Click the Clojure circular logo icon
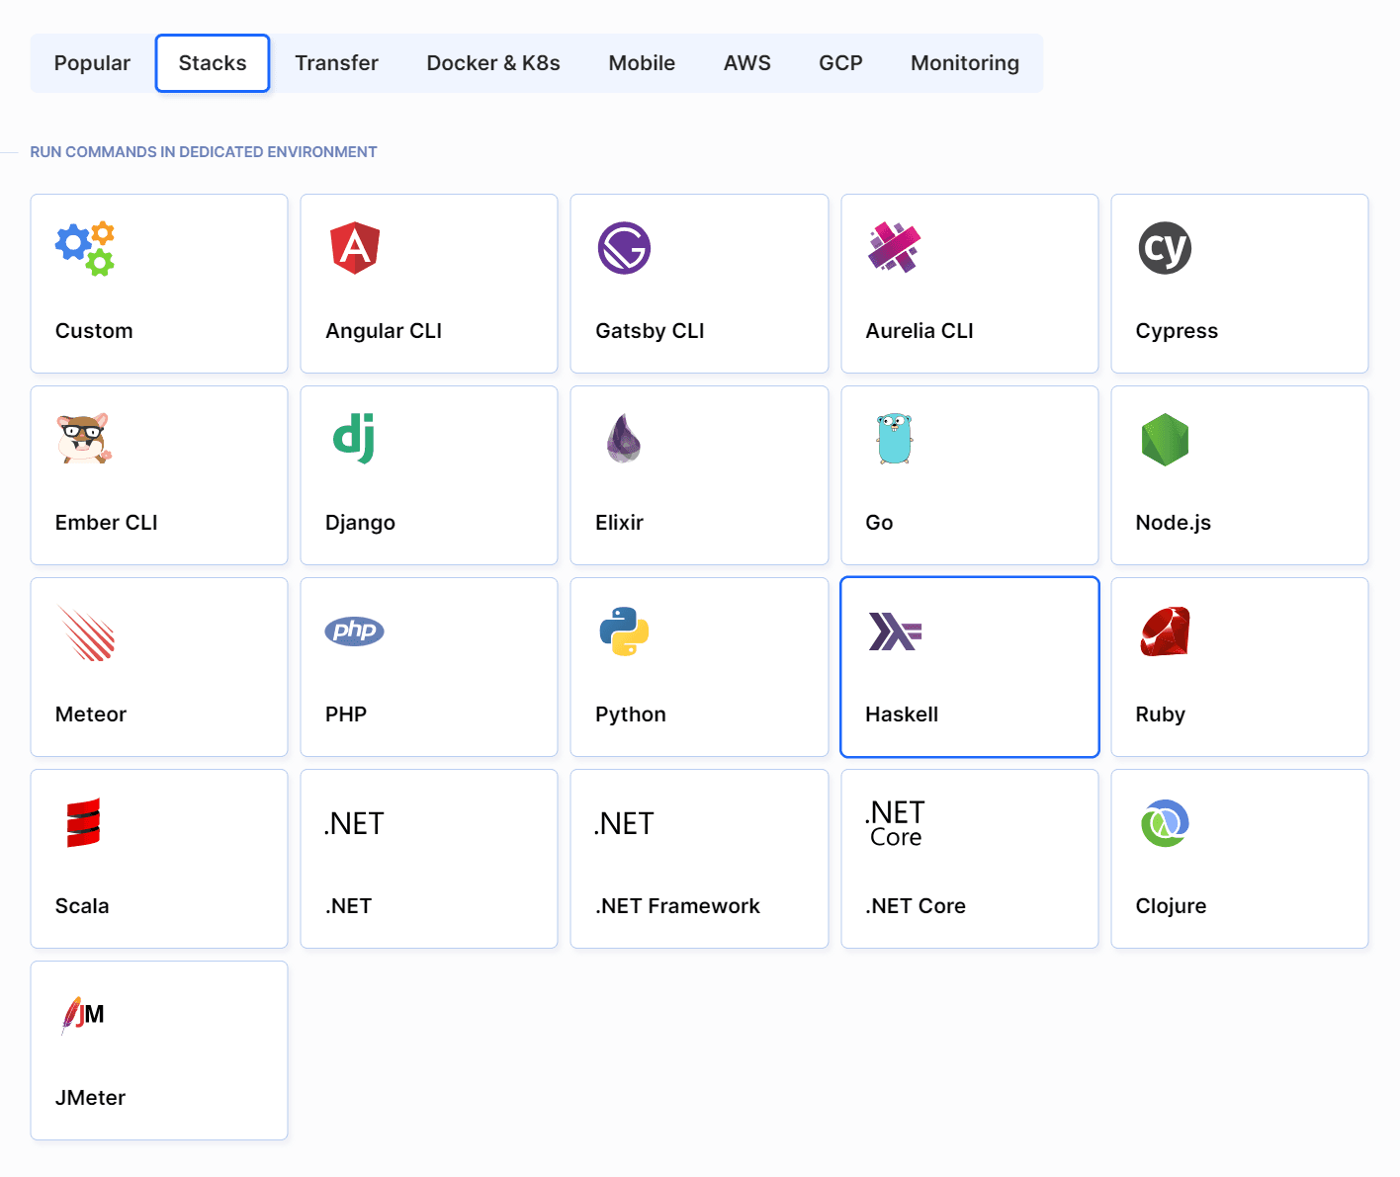 (x=1165, y=822)
